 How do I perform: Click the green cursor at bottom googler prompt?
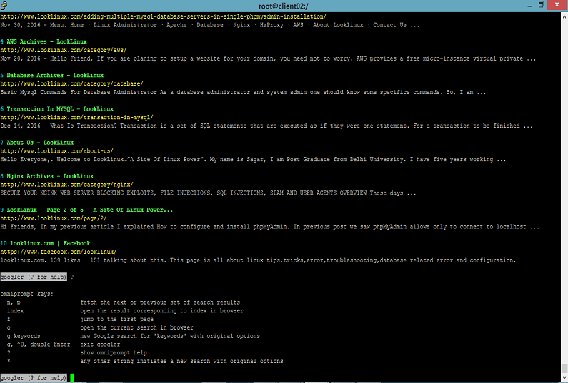pos(71,378)
